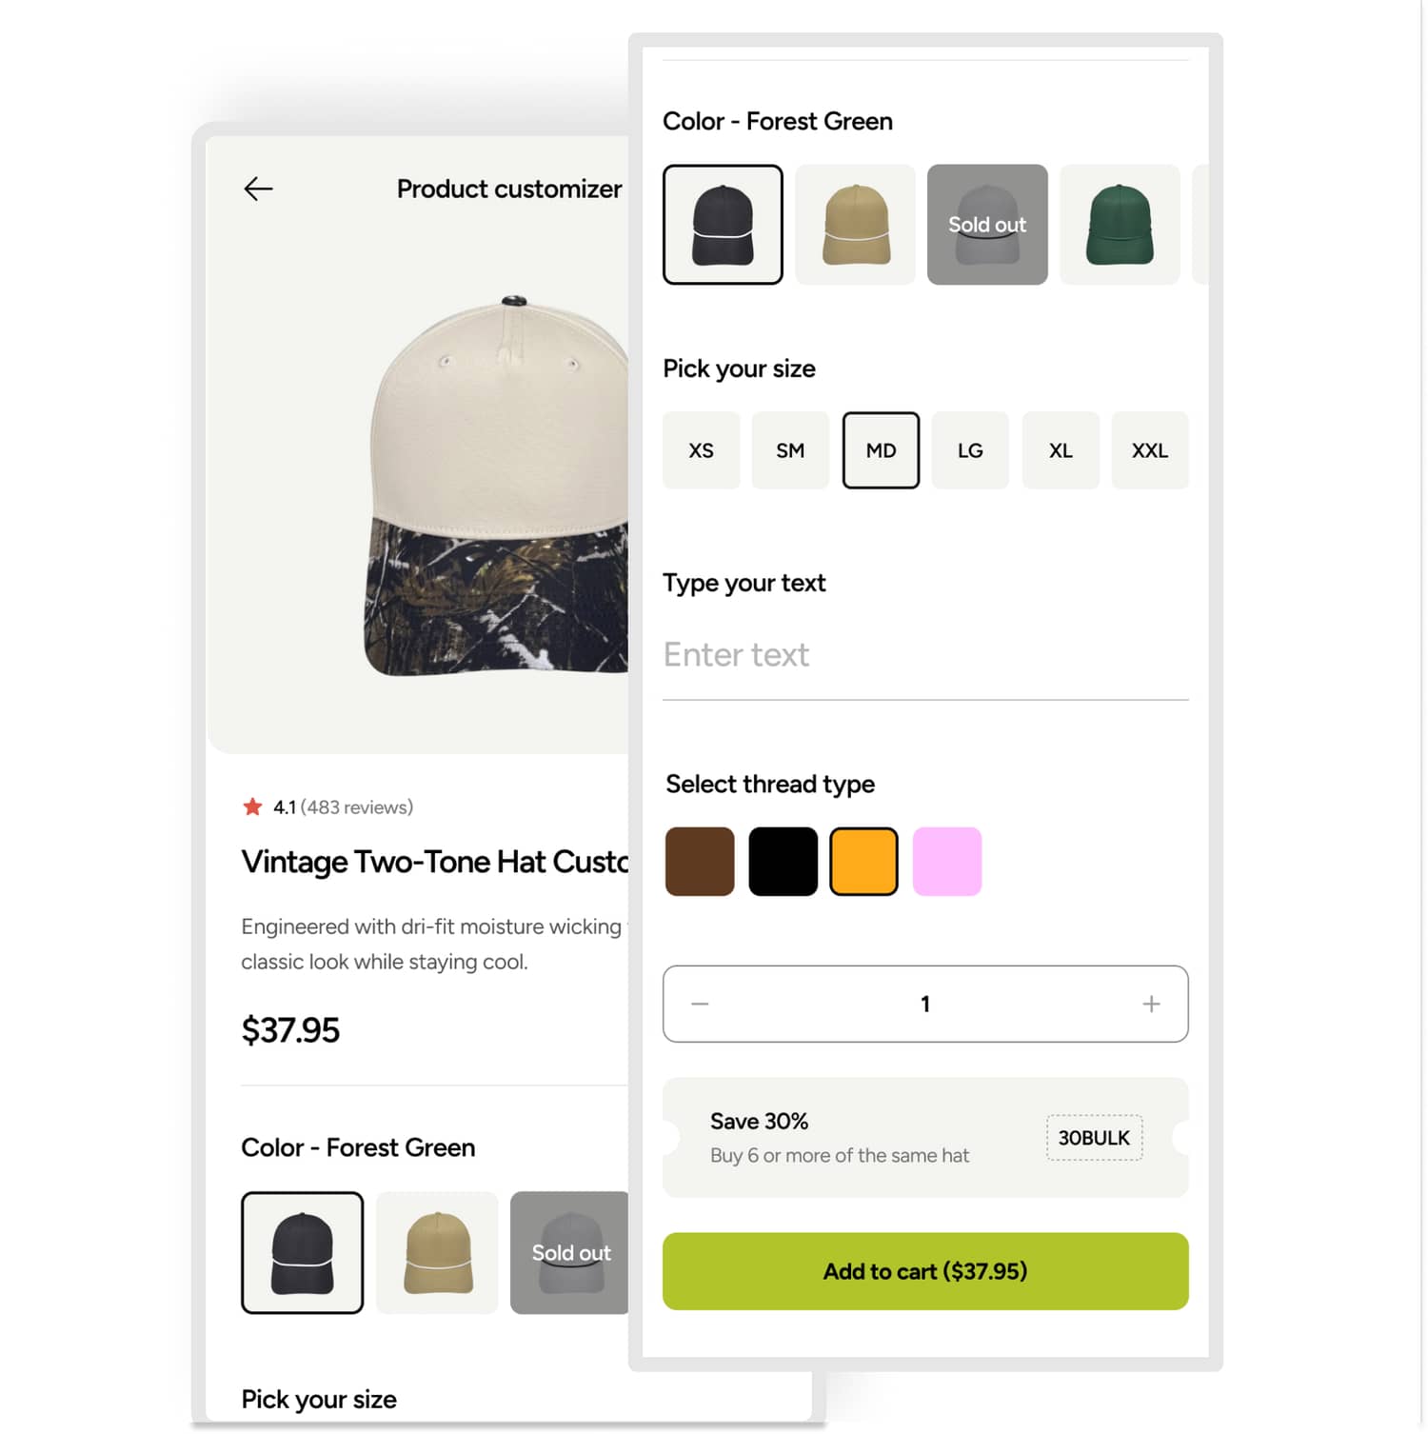Image resolution: width=1428 pixels, height=1434 pixels.
Task: Select the tan hat color thumbnail
Action: [855, 224]
